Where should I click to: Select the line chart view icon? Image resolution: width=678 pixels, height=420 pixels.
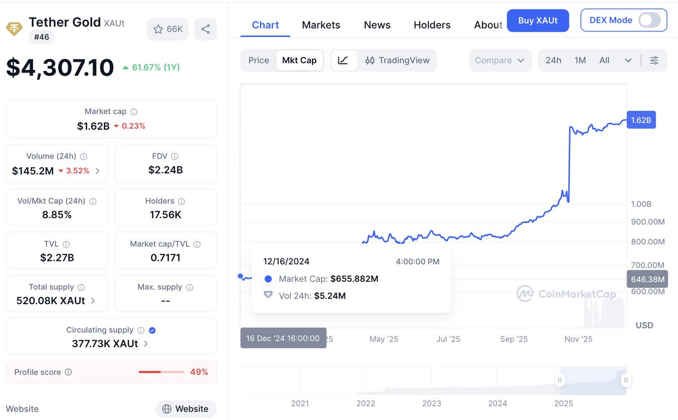(x=344, y=60)
